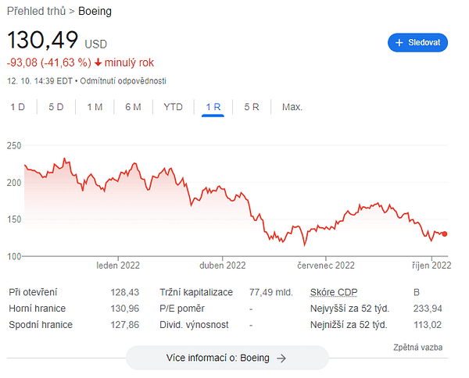This screenshot has height=378, width=469.
Task: Click the chart line near duben 2022
Action: pos(223,190)
